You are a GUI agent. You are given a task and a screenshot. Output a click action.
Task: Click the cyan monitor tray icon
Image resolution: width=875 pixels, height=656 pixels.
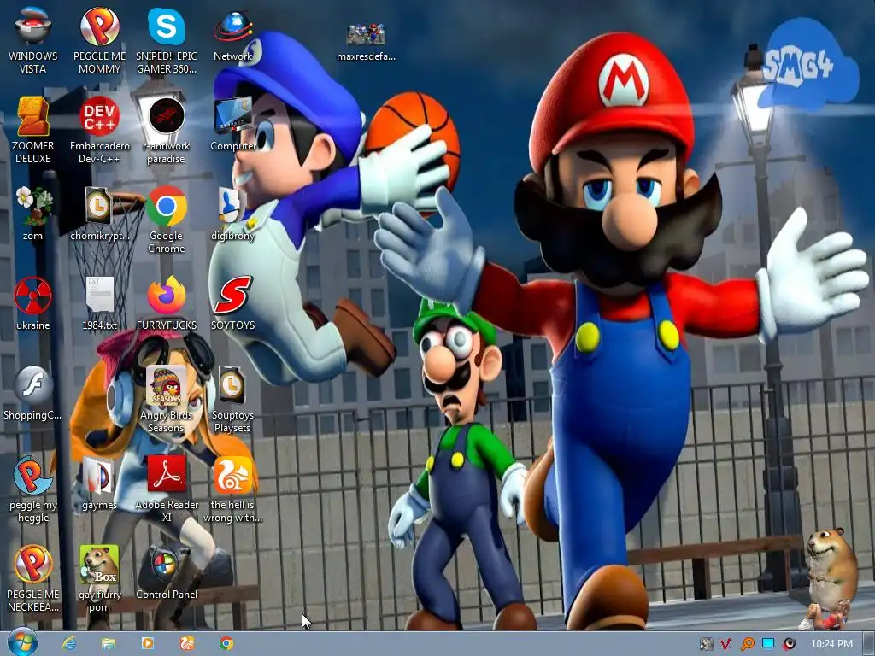768,644
